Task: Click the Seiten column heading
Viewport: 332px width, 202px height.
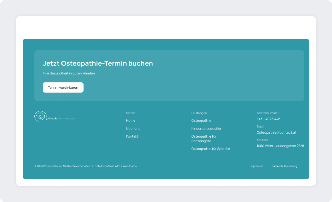Action: [x=130, y=113]
